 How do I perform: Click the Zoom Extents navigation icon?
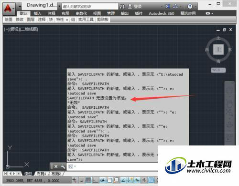pos(229,112)
